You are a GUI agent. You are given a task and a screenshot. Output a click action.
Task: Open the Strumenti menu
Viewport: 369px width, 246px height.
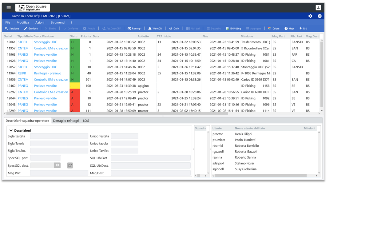58,22
